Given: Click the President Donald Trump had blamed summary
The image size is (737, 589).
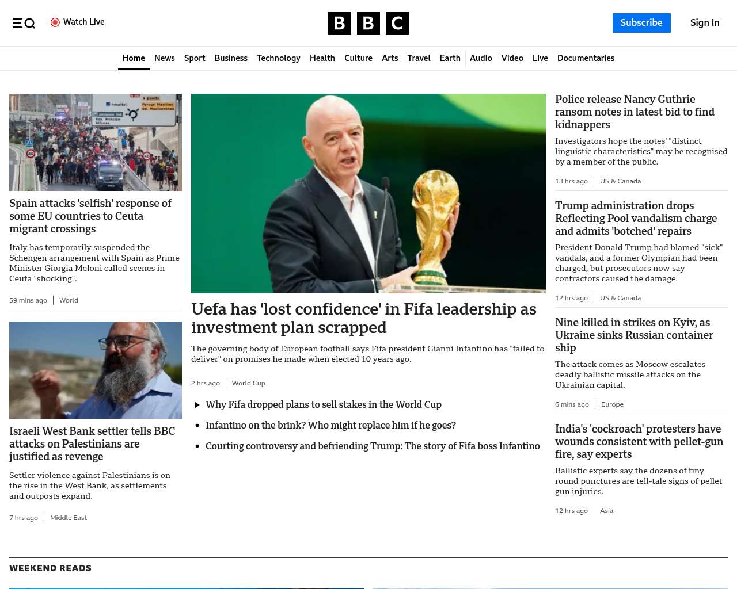Looking at the screenshot, I should pos(639,263).
